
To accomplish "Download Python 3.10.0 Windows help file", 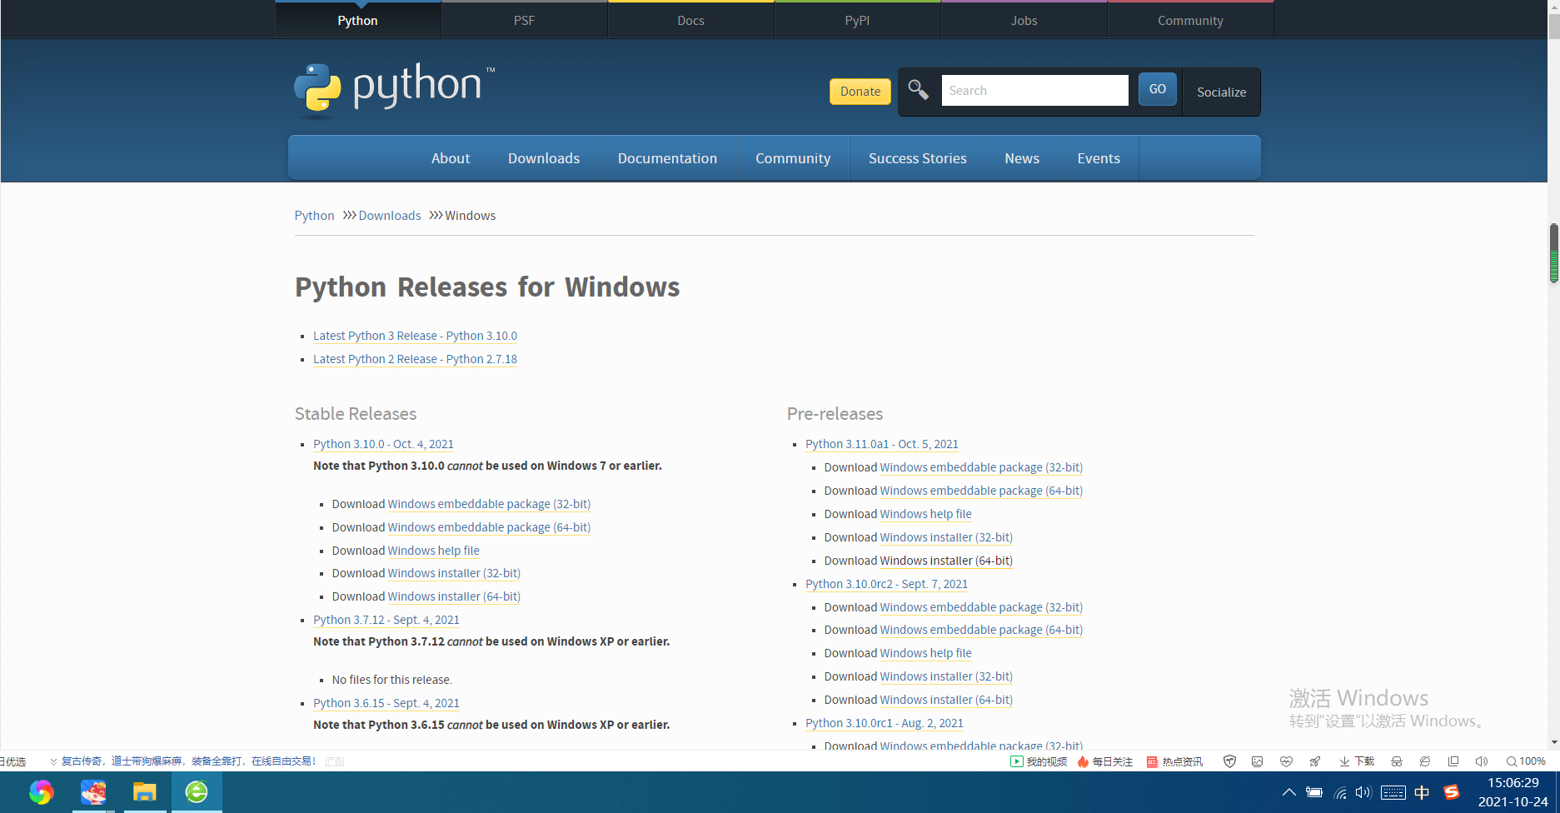I will click(x=433, y=551).
